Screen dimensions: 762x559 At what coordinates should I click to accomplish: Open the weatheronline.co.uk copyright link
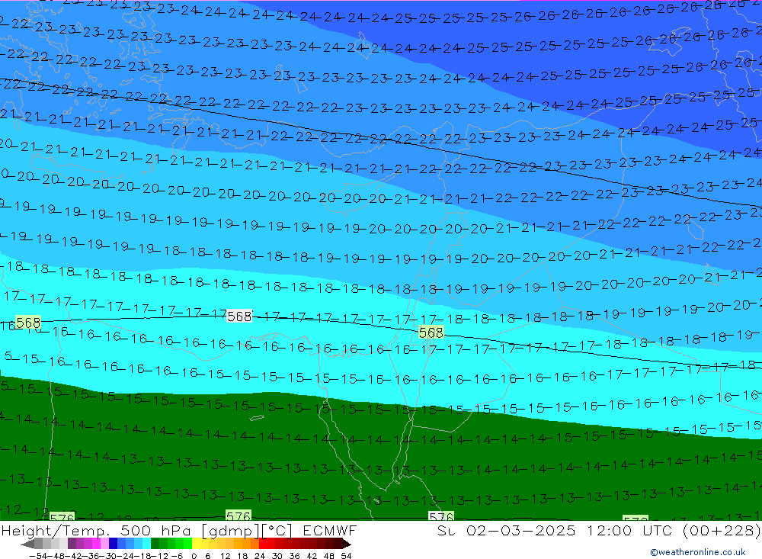698,551
